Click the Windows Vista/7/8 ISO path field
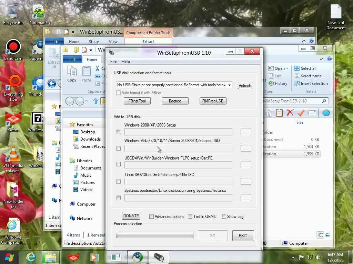353x264 pixels. click(x=178, y=148)
